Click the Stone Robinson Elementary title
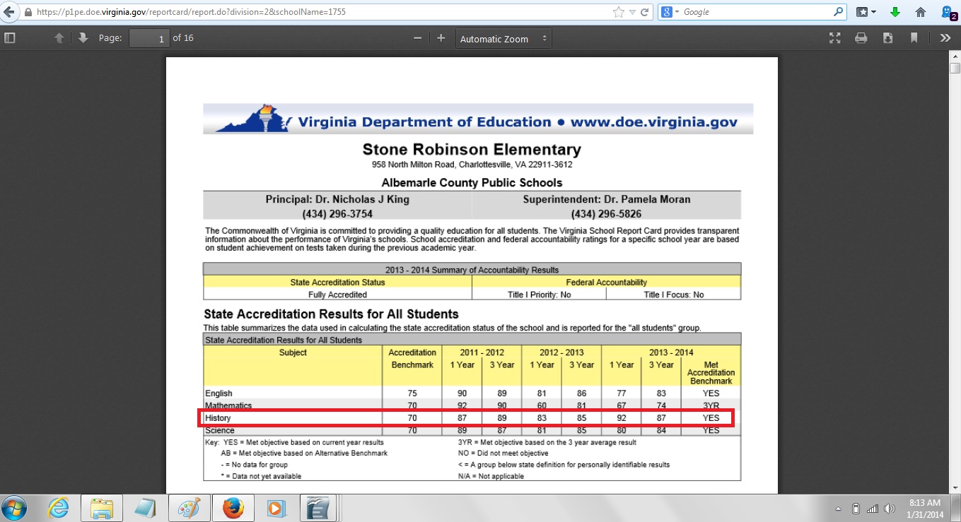The width and height of the screenshot is (961, 522). (472, 150)
